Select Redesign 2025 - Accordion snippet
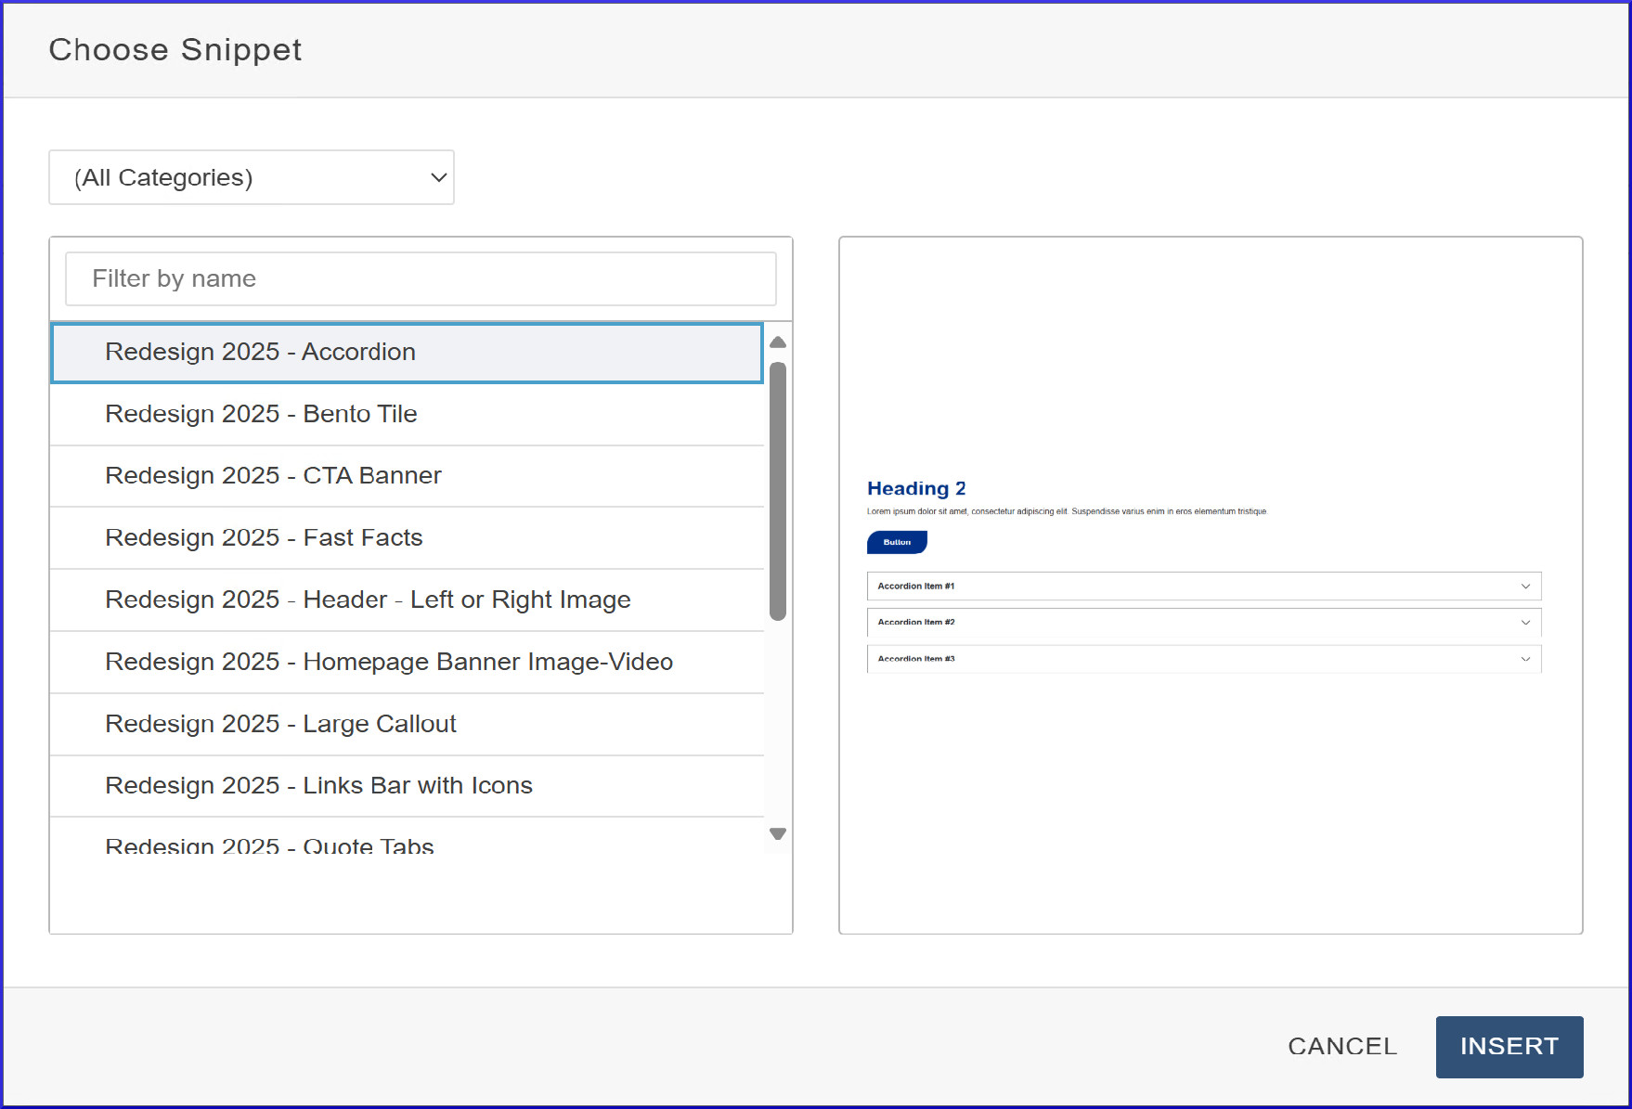 coord(407,353)
